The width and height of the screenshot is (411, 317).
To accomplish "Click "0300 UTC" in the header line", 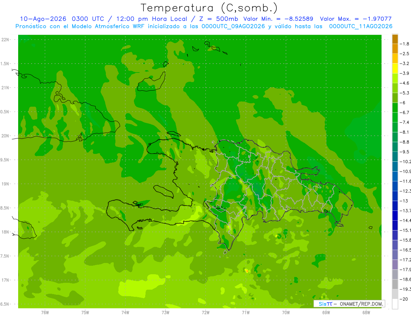I will (88, 19).
